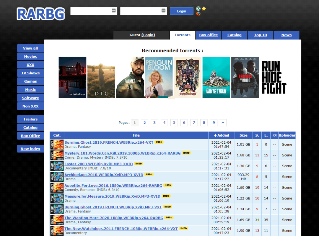Open the IMDb badge for Archipelago.2010

pos(149,174)
